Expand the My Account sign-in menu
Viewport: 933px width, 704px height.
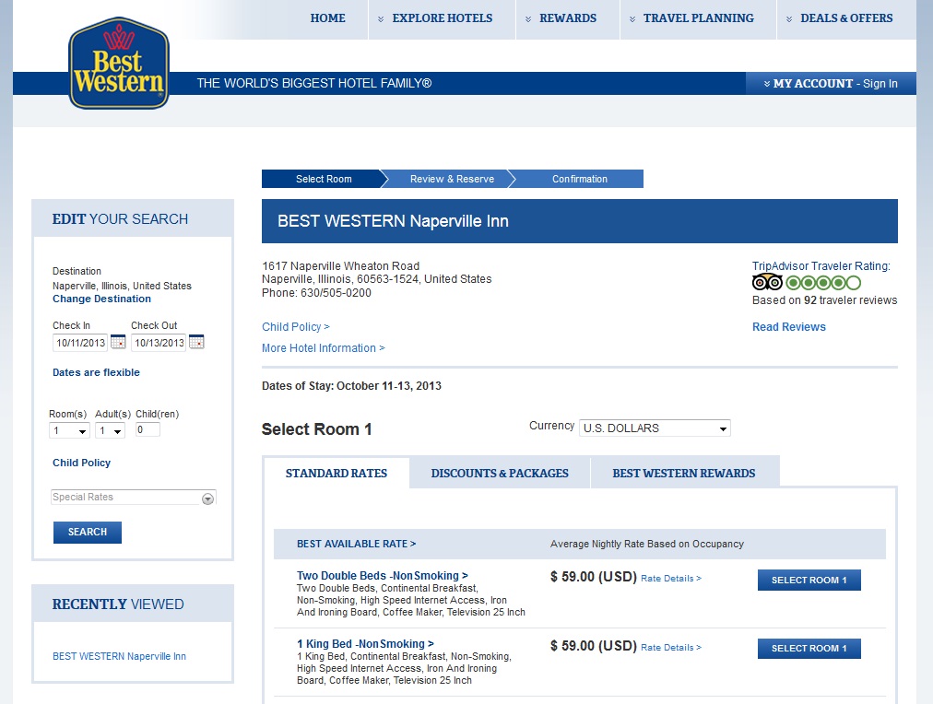[830, 84]
